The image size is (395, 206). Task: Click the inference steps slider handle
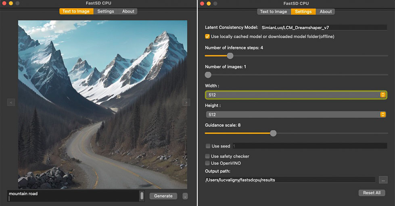[x=230, y=56]
